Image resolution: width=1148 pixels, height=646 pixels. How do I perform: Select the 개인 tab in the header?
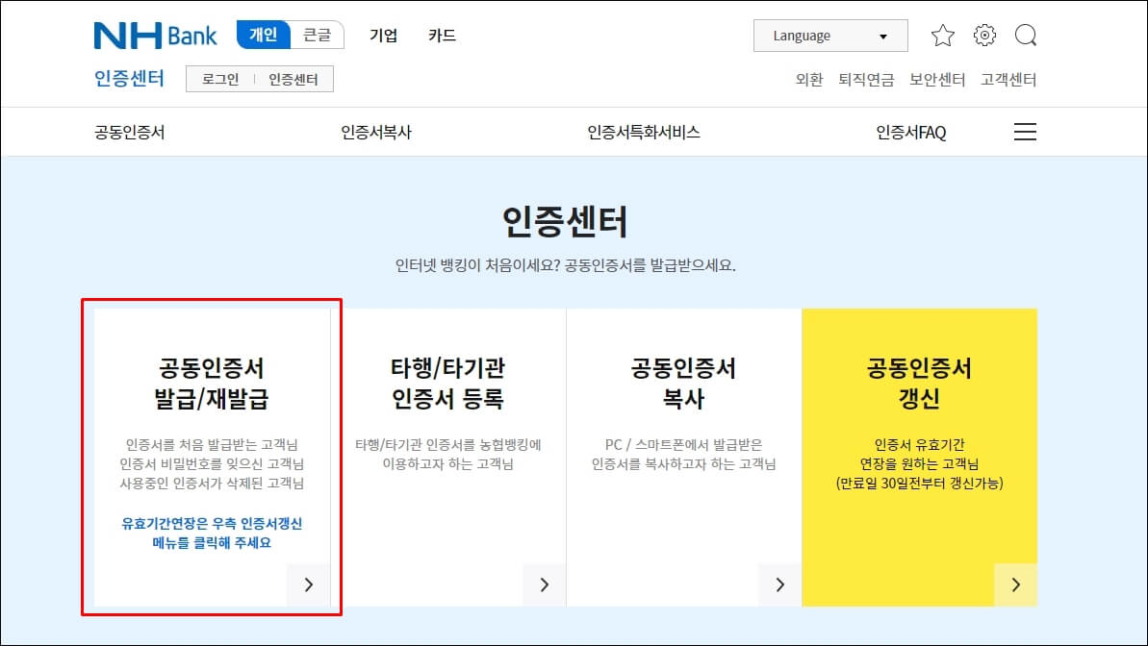click(262, 34)
